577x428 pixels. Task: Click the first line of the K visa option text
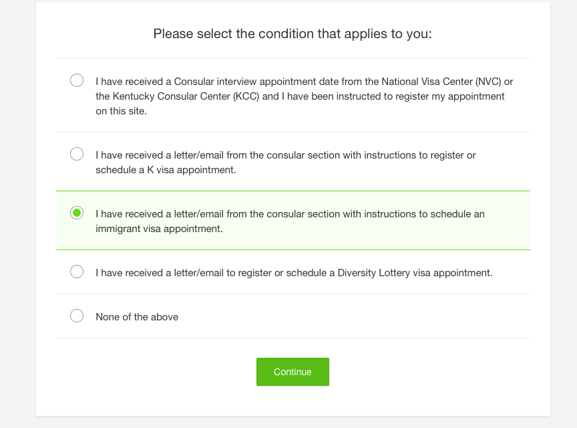pyautogui.click(x=286, y=155)
